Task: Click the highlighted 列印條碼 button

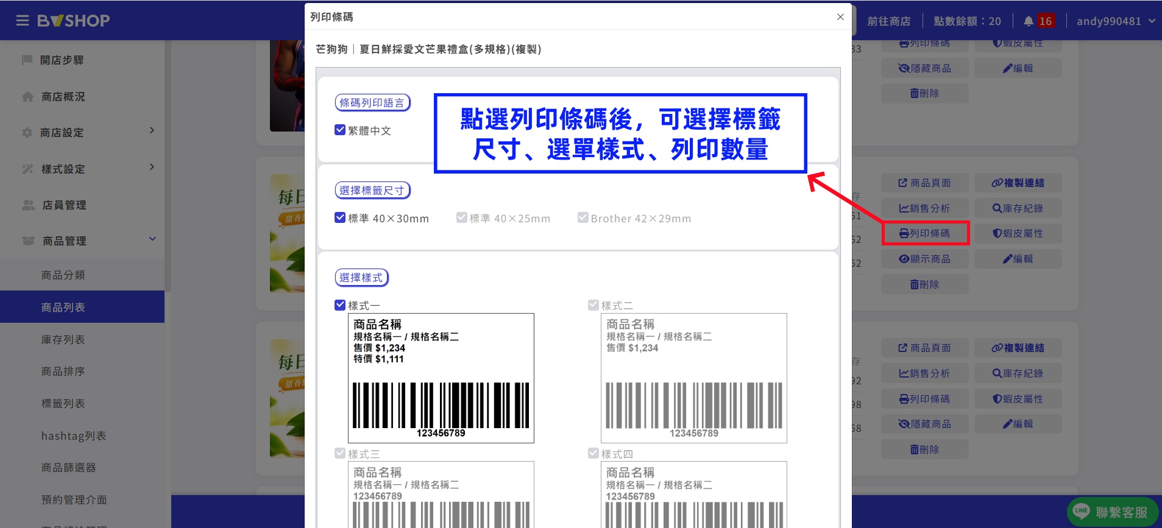Action: coord(925,233)
